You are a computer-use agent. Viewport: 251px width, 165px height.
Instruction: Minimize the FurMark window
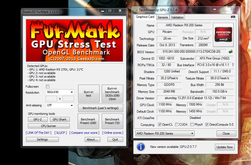click(x=103, y=11)
